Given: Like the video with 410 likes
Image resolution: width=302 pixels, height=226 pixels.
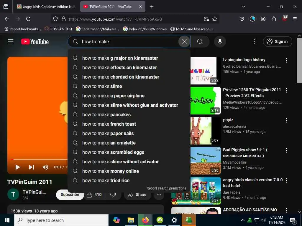Looking at the screenshot, I should [94, 195].
